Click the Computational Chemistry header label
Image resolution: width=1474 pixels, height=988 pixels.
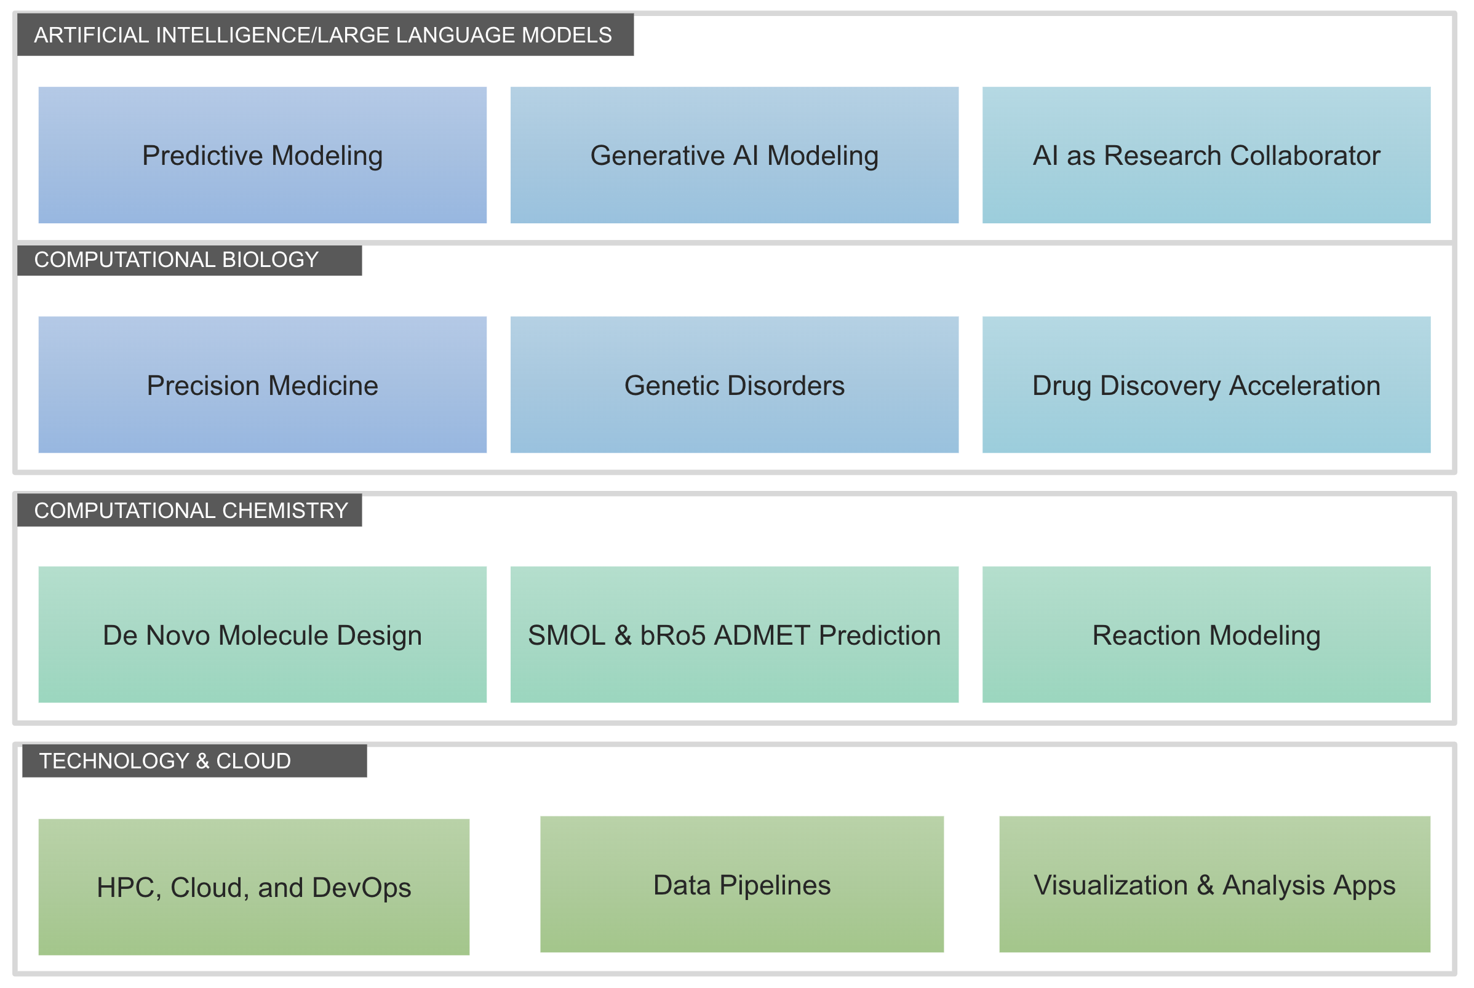point(191,511)
